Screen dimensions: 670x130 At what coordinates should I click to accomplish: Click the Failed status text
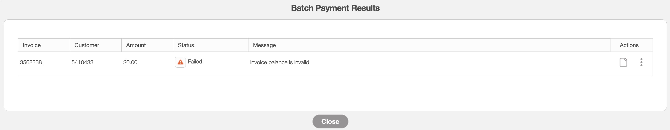click(x=195, y=62)
